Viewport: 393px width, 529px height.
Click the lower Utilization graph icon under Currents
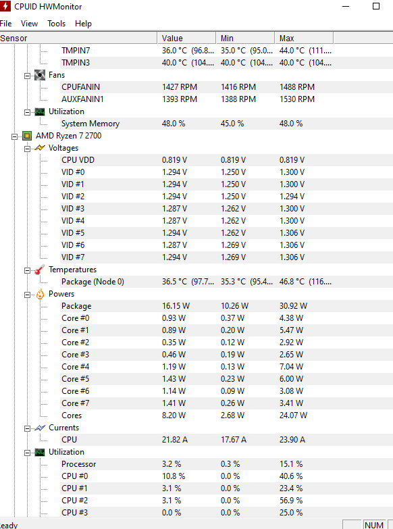(40, 452)
